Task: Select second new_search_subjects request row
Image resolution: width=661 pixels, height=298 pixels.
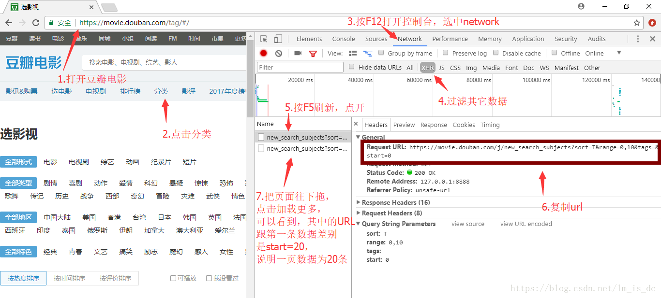Action: [x=303, y=148]
